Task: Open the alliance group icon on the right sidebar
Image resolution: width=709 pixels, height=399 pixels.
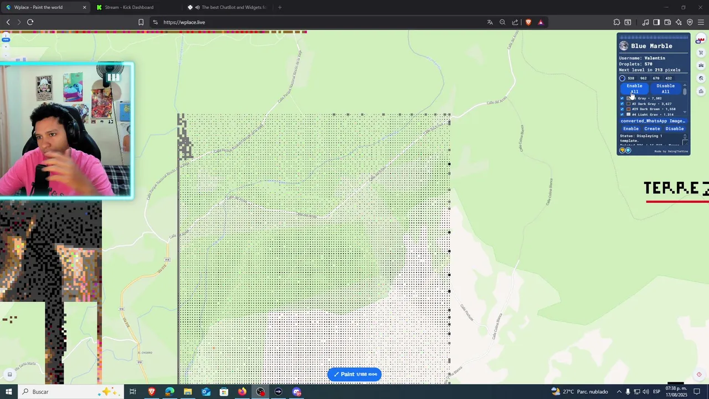Action: (x=701, y=65)
